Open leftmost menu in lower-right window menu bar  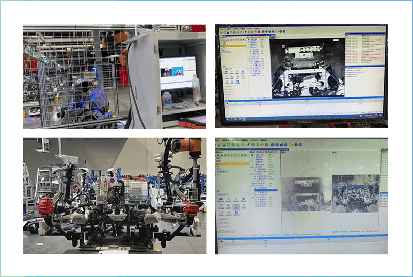pos(220,140)
